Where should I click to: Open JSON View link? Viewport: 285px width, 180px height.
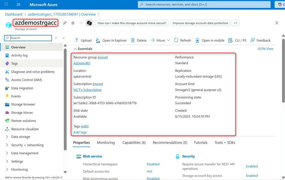point(265,49)
